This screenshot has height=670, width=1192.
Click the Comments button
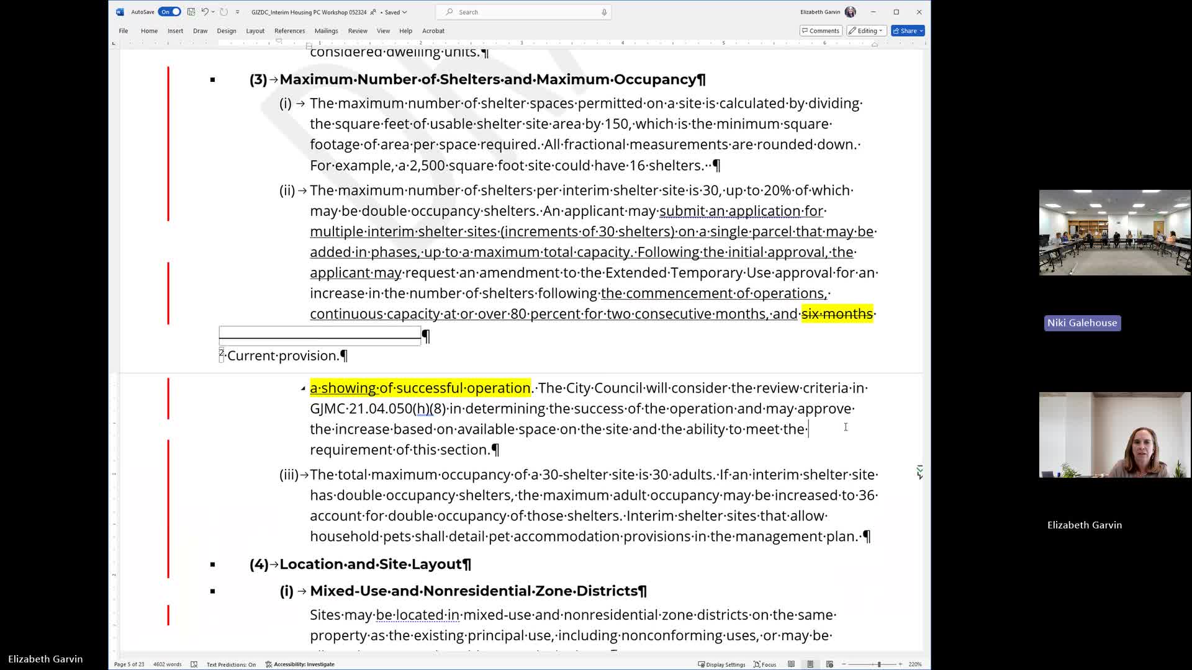pos(820,30)
